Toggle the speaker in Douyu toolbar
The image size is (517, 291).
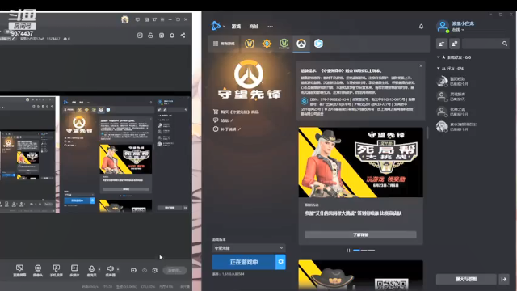[x=110, y=271]
